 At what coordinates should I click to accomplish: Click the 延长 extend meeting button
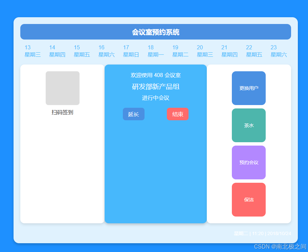click(133, 114)
